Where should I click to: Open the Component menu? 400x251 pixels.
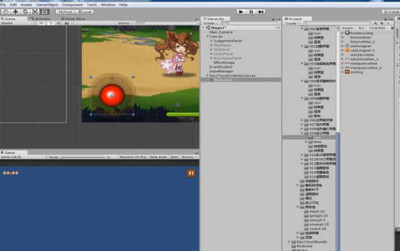[x=72, y=4]
